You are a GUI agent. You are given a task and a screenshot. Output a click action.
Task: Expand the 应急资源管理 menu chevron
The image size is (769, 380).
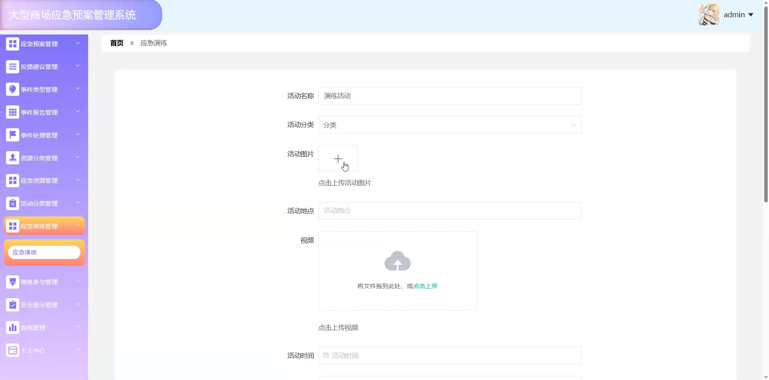point(78,180)
